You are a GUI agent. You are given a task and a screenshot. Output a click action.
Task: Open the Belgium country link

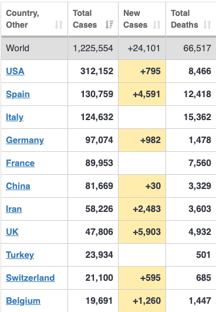23,301
